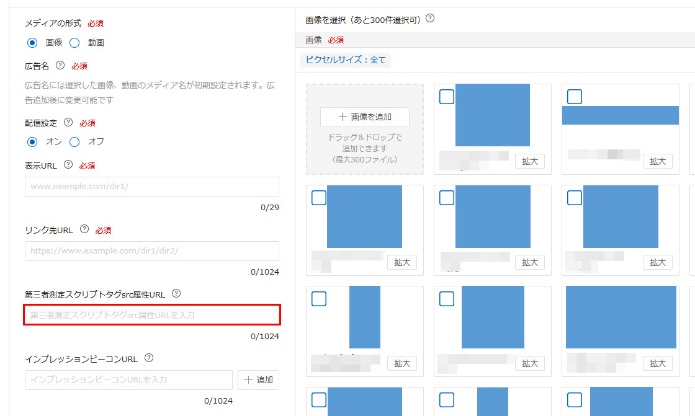
Task: Click the ＋ 追加 beacon button
Action: coord(258,379)
